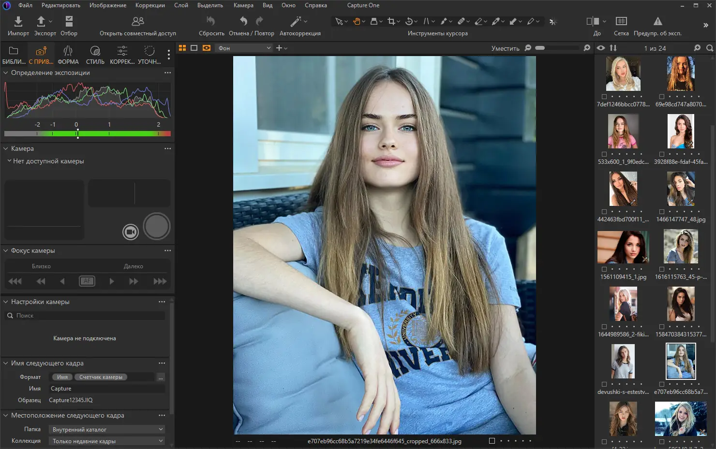Toggle the Сетка grid overlay icon
The height and width of the screenshot is (449, 716).
click(x=621, y=21)
